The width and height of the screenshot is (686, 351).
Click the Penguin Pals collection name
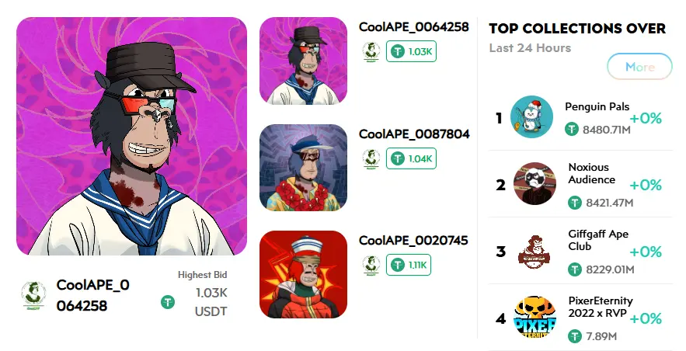click(597, 106)
